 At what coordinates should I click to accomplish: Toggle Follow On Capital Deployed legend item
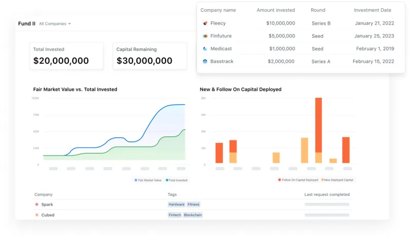pos(298,180)
